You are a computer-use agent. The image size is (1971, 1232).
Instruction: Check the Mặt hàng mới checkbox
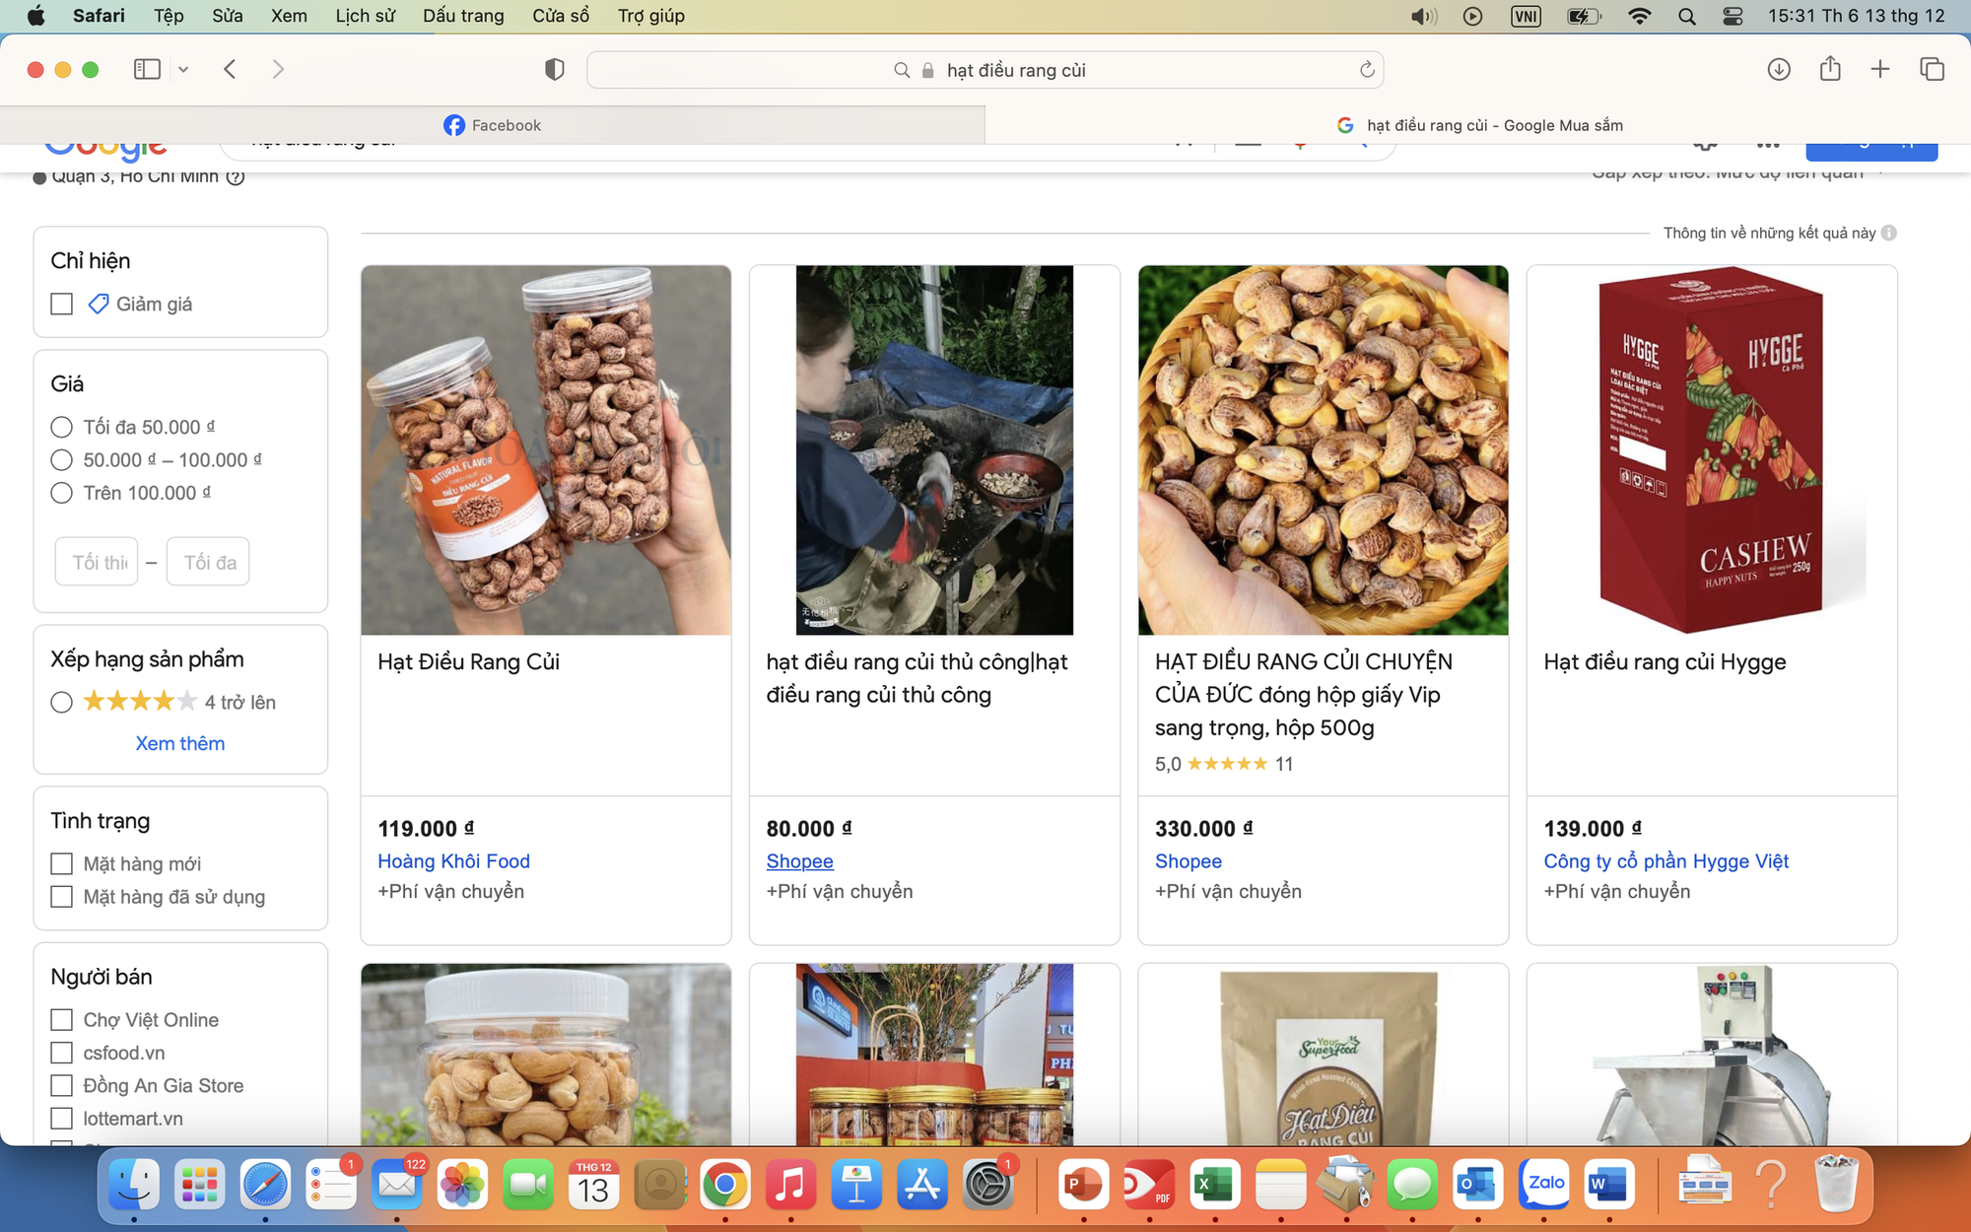point(62,864)
